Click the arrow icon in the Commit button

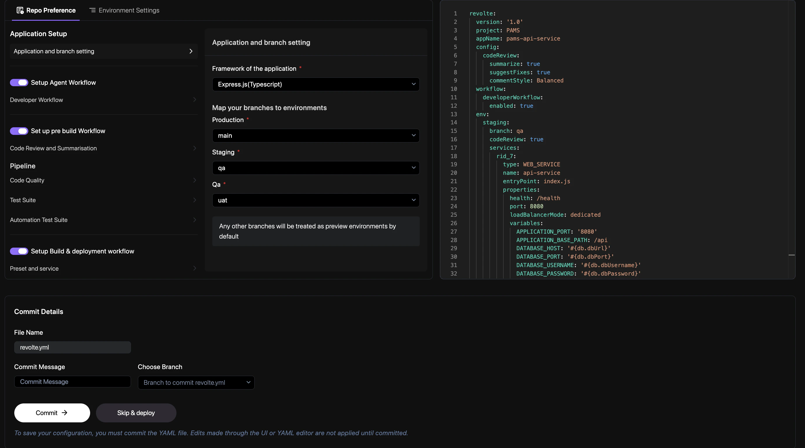pos(64,413)
